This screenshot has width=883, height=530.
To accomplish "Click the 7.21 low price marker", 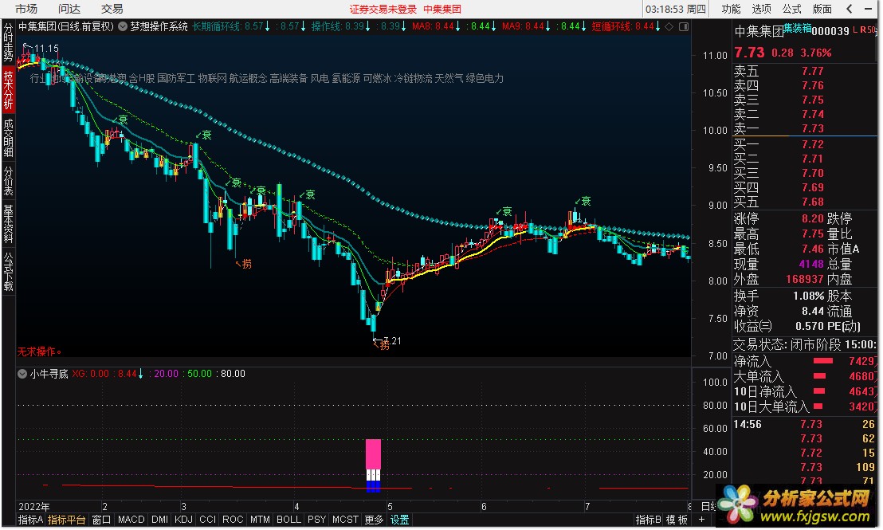I will [392, 341].
